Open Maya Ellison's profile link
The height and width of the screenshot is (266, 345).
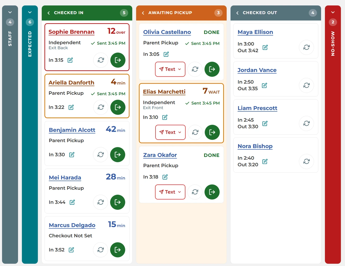[x=255, y=32]
